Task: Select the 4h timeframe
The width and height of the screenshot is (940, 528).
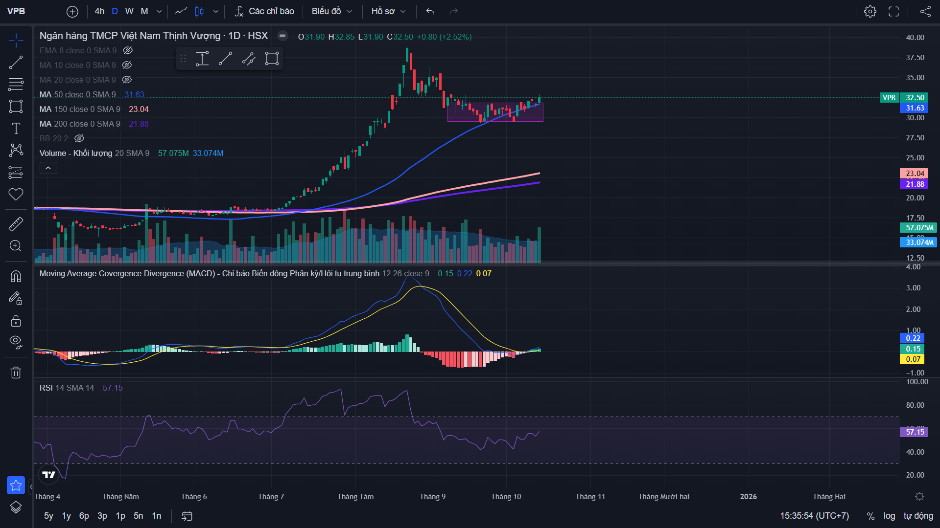Action: pyautogui.click(x=99, y=11)
